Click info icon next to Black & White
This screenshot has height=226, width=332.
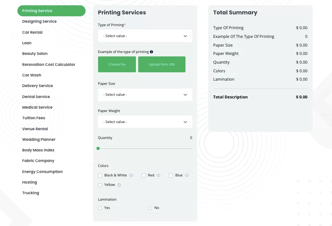pyautogui.click(x=131, y=175)
